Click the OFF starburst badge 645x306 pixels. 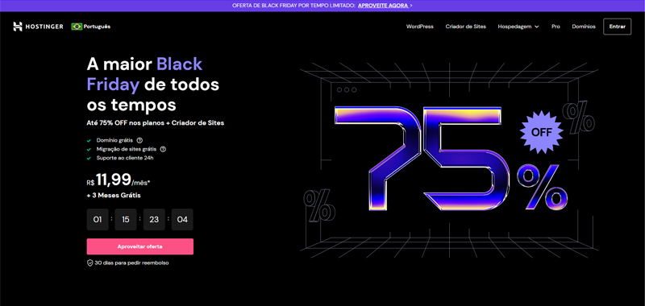[x=542, y=132]
